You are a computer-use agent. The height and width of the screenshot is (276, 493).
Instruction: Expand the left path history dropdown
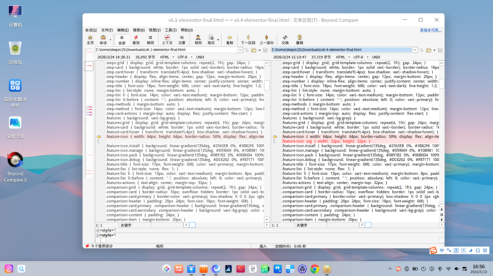point(240,50)
